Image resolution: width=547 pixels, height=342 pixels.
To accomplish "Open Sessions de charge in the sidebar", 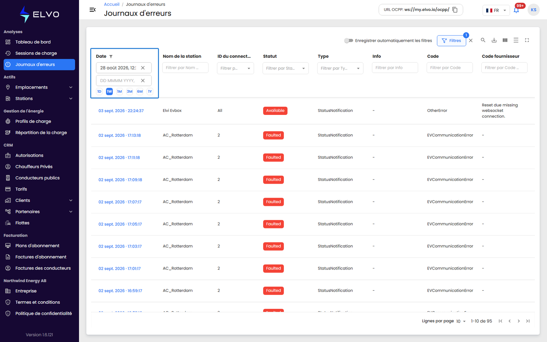I will [39, 53].
